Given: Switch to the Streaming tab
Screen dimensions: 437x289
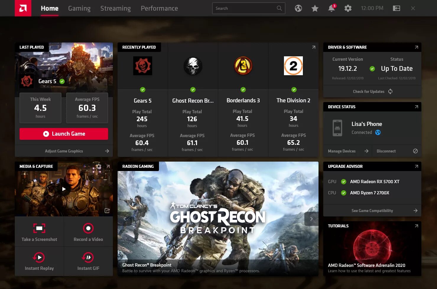Looking at the screenshot, I should tap(116, 8).
